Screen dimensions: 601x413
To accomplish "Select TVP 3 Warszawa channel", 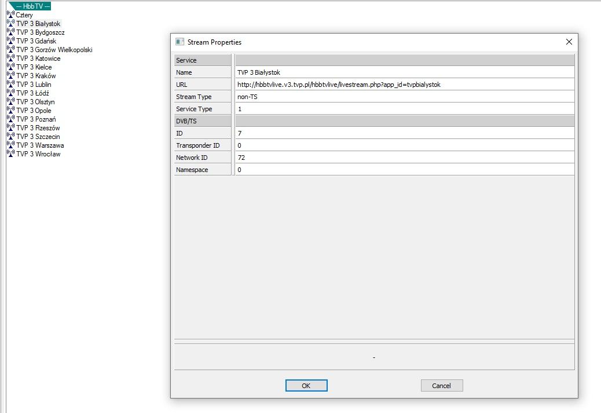I will [x=40, y=145].
